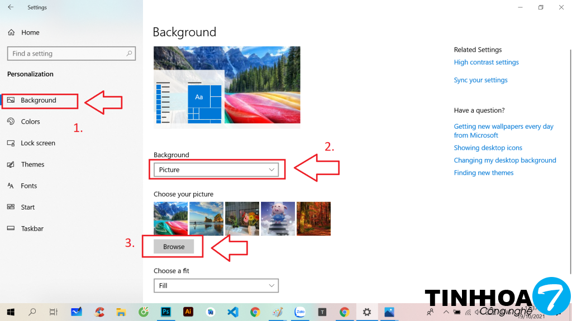This screenshot has height=321, width=572.
Task: Open Start menu personalization settings
Action: [27, 207]
